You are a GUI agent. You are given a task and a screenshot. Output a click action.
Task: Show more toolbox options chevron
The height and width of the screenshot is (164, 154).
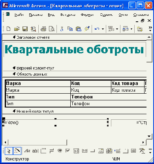(150, 151)
